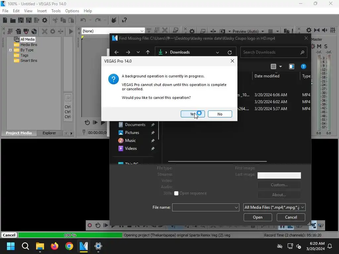This screenshot has width=339, height=254.
Task: Open Project Properties gear icon
Action: point(45,20)
